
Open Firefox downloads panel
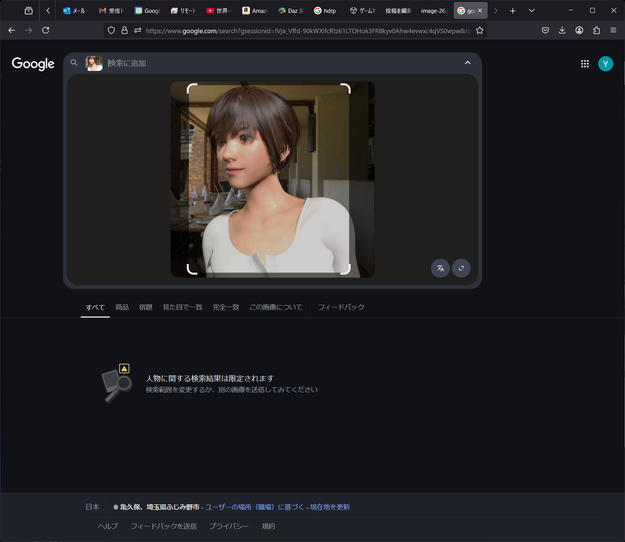tap(562, 31)
